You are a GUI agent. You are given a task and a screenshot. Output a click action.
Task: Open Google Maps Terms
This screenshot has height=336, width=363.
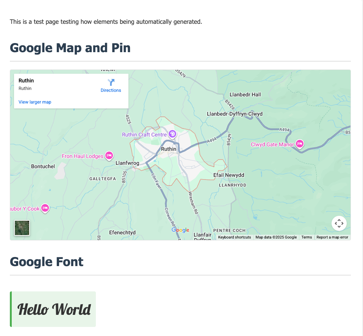[307, 237]
